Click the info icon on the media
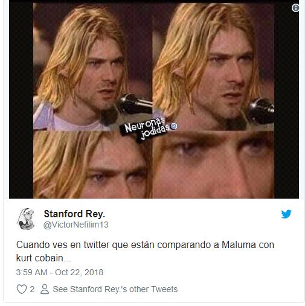Viewport: 305px width, 306px height. (x=295, y=8)
